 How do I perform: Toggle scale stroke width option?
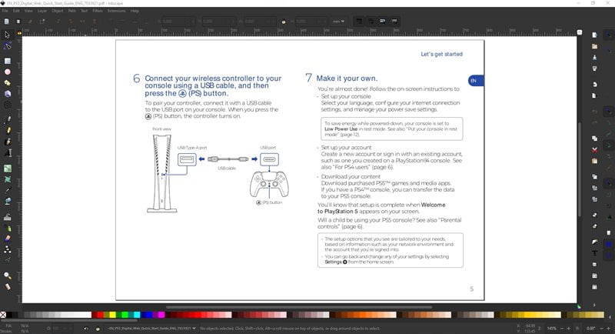(x=359, y=22)
